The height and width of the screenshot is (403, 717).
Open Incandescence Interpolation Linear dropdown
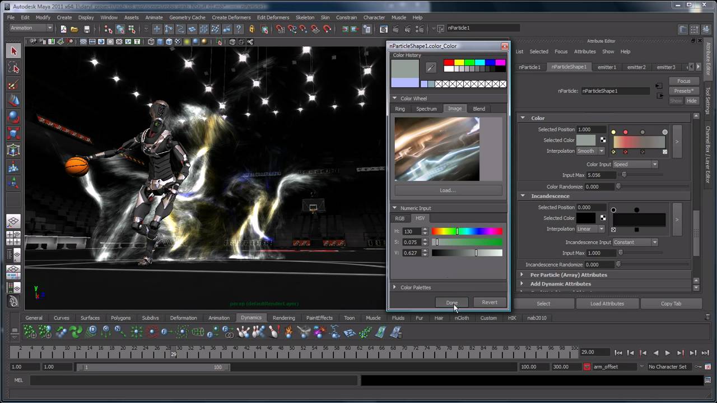coord(590,229)
